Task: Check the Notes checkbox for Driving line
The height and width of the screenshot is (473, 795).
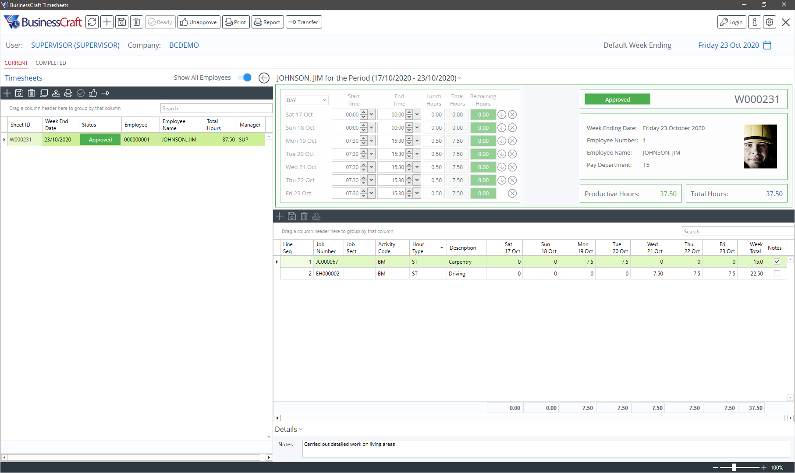Action: point(777,273)
